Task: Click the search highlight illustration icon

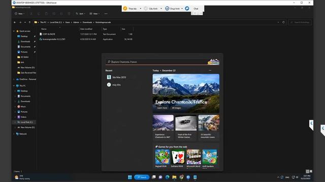Action: [213, 62]
